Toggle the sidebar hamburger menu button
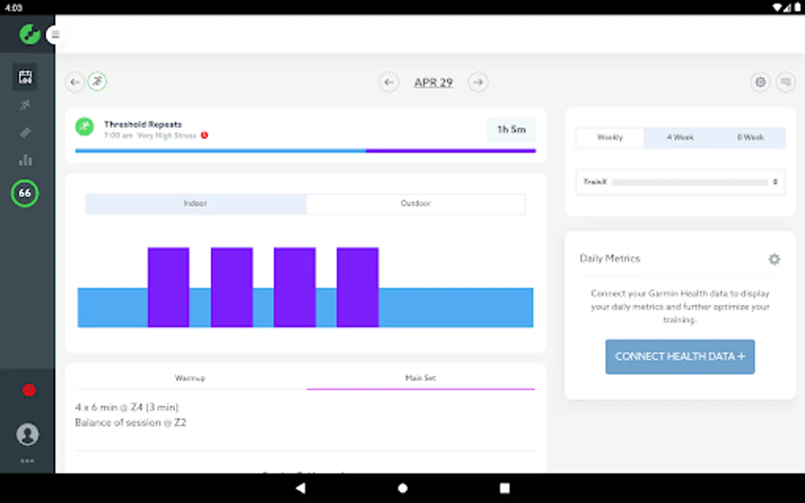805x503 pixels. [x=55, y=35]
